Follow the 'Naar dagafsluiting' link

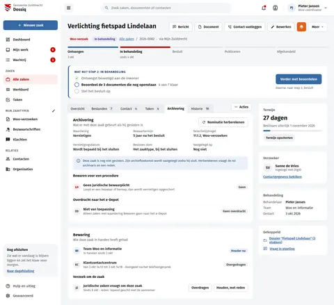[x=20, y=271]
